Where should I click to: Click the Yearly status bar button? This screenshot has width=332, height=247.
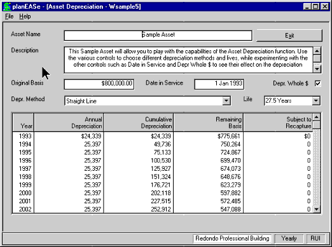pos(289,239)
